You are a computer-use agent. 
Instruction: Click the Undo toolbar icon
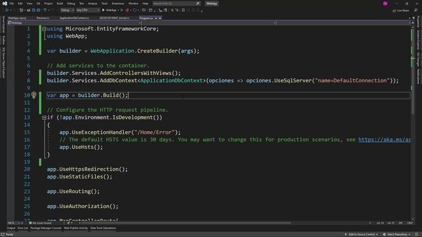(45, 11)
